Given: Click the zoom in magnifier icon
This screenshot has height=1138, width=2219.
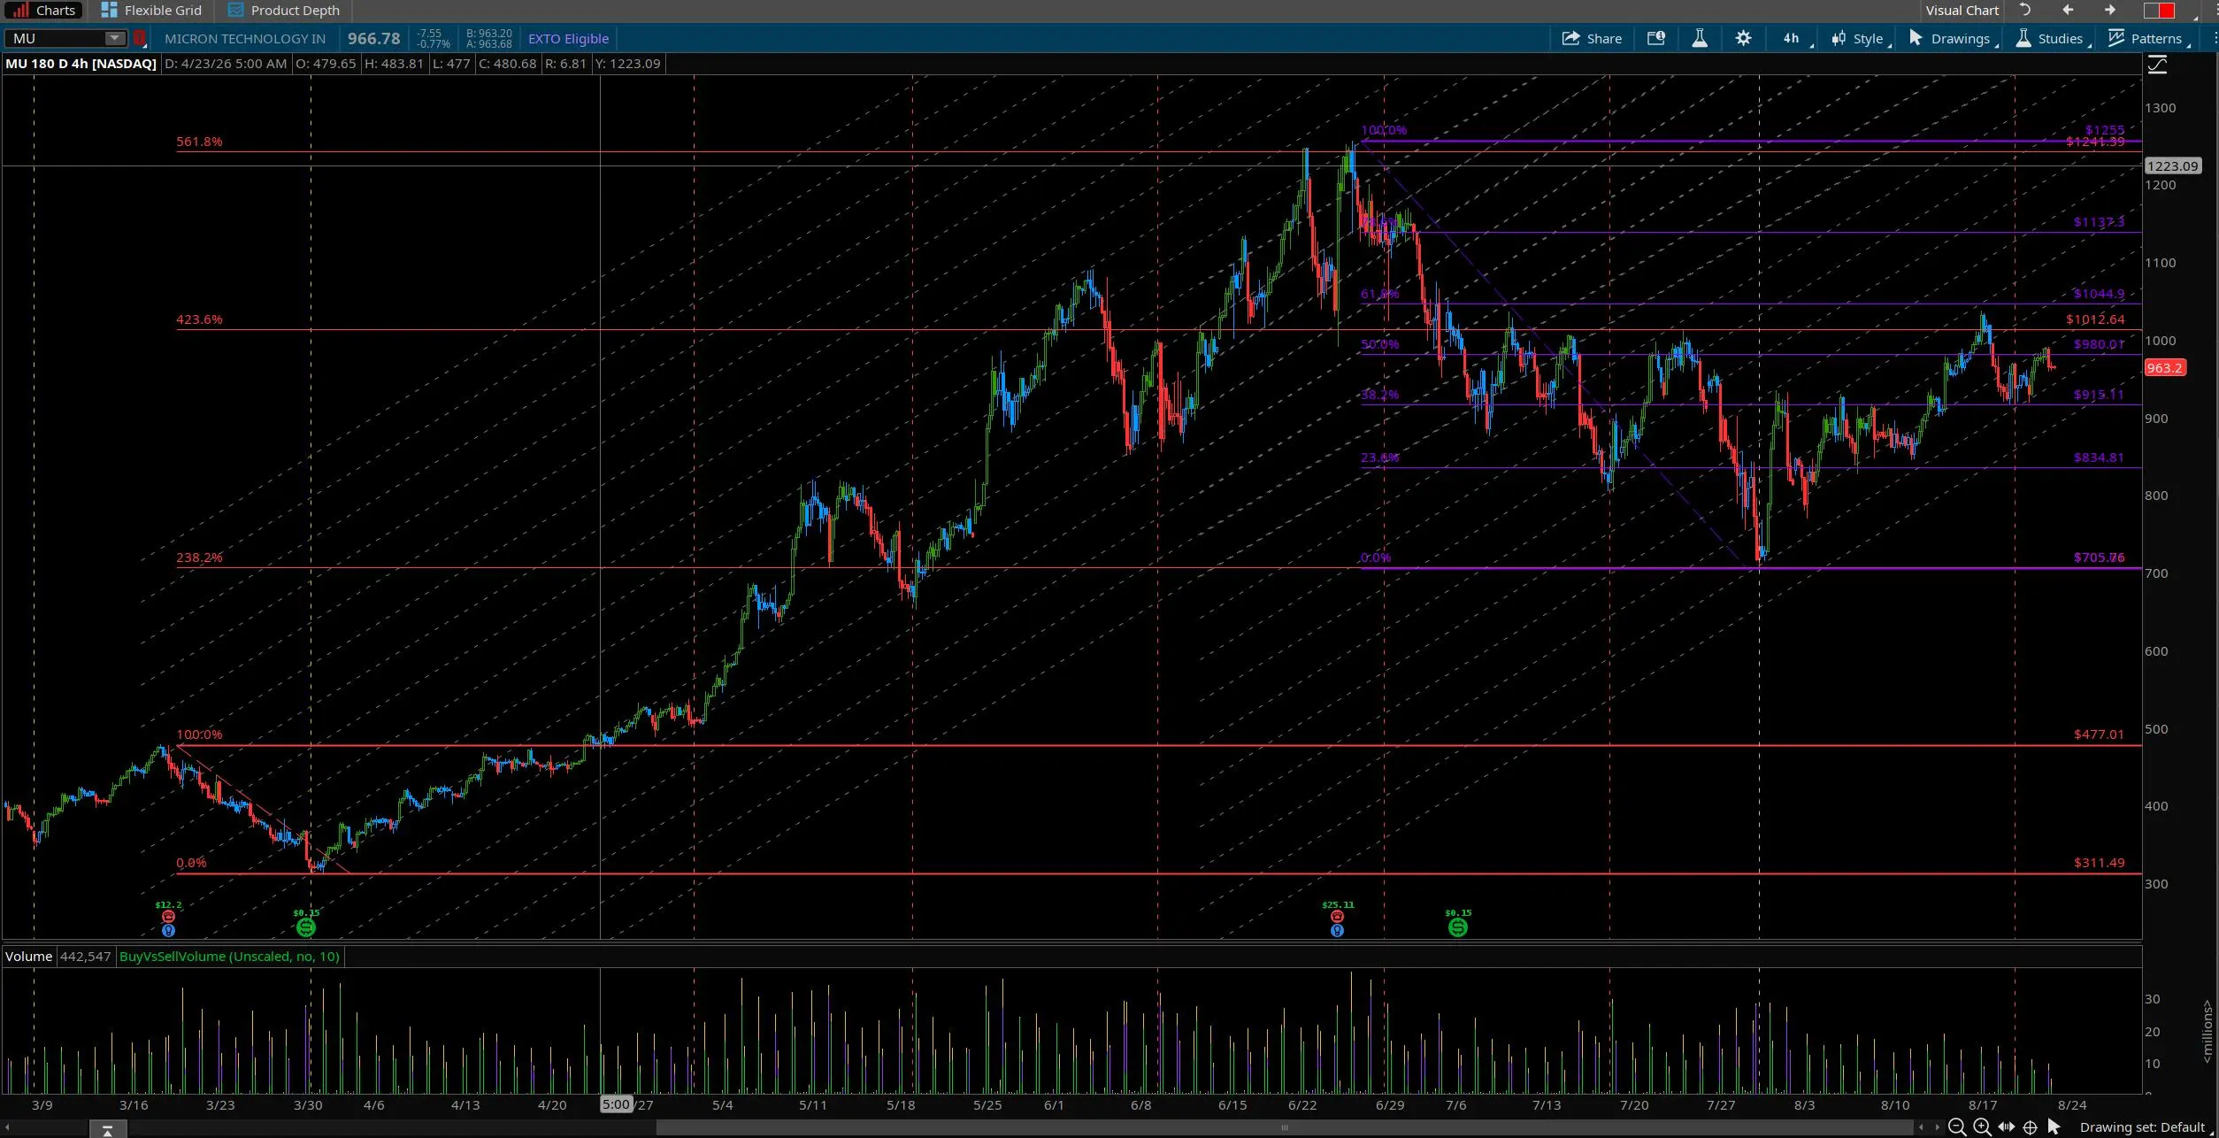Looking at the screenshot, I should click(x=1982, y=1126).
